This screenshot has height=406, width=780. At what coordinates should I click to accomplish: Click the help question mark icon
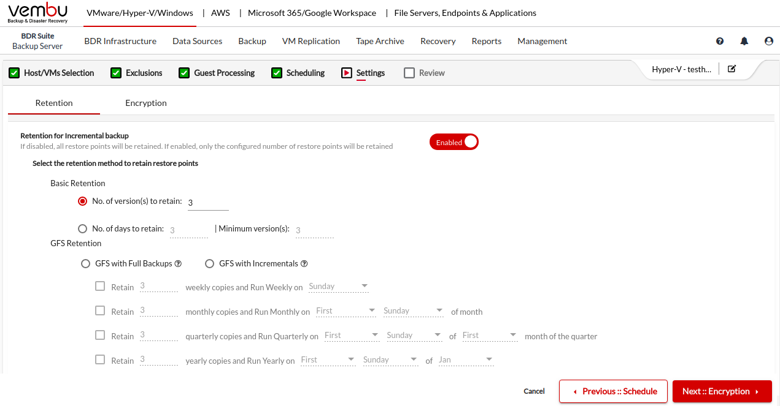(x=720, y=41)
